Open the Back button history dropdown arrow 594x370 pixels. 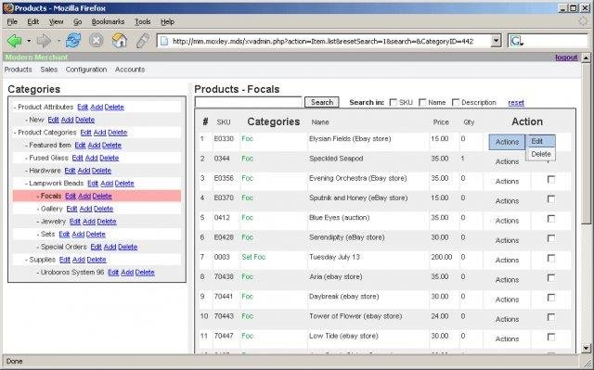[x=29, y=41]
